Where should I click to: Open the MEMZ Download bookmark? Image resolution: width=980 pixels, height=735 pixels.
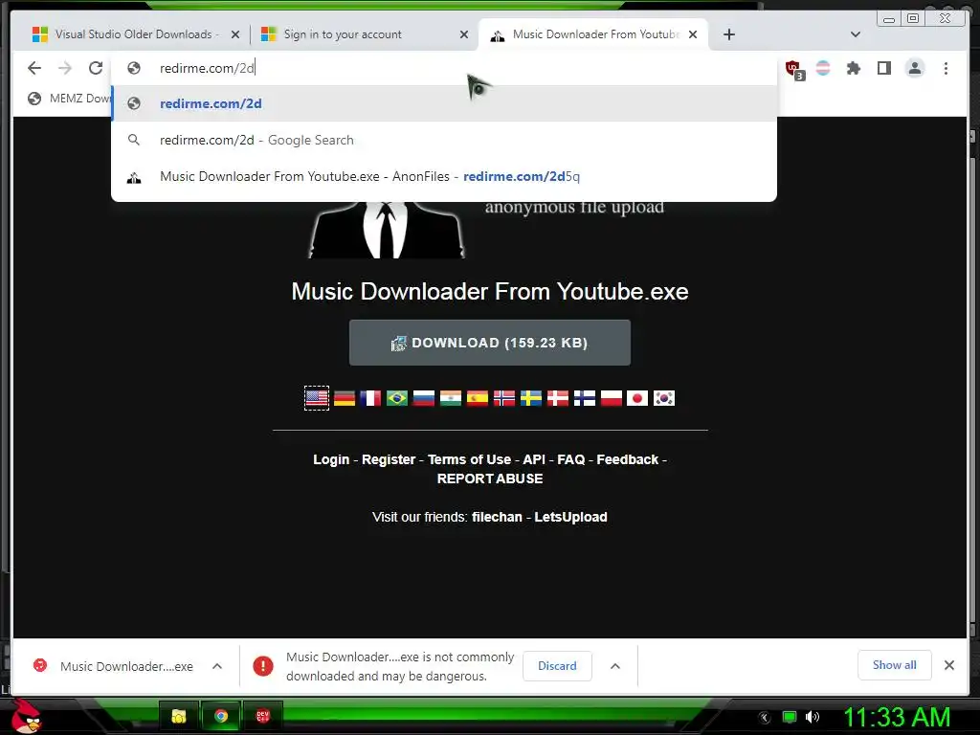click(x=69, y=99)
